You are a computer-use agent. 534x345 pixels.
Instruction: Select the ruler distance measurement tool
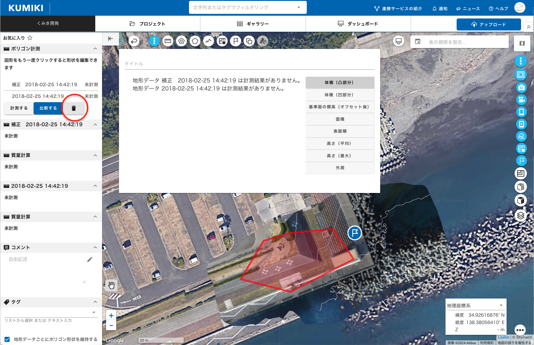click(x=168, y=41)
